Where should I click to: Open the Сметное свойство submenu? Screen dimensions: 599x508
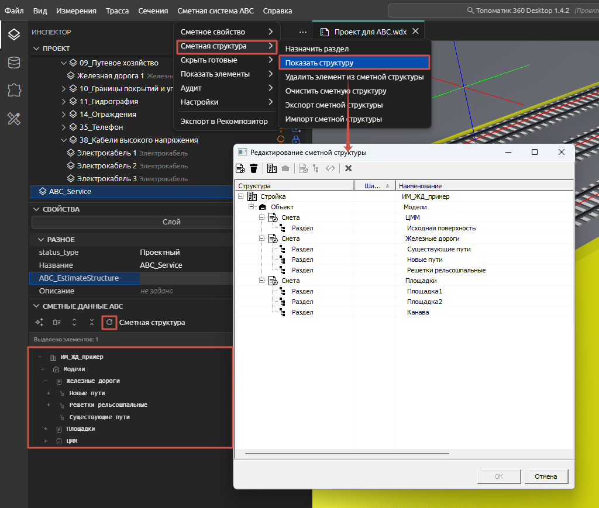click(x=227, y=32)
